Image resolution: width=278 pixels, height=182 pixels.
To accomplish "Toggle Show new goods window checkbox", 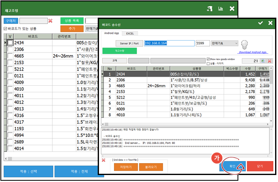I will pyautogui.click(x=208, y=59).
